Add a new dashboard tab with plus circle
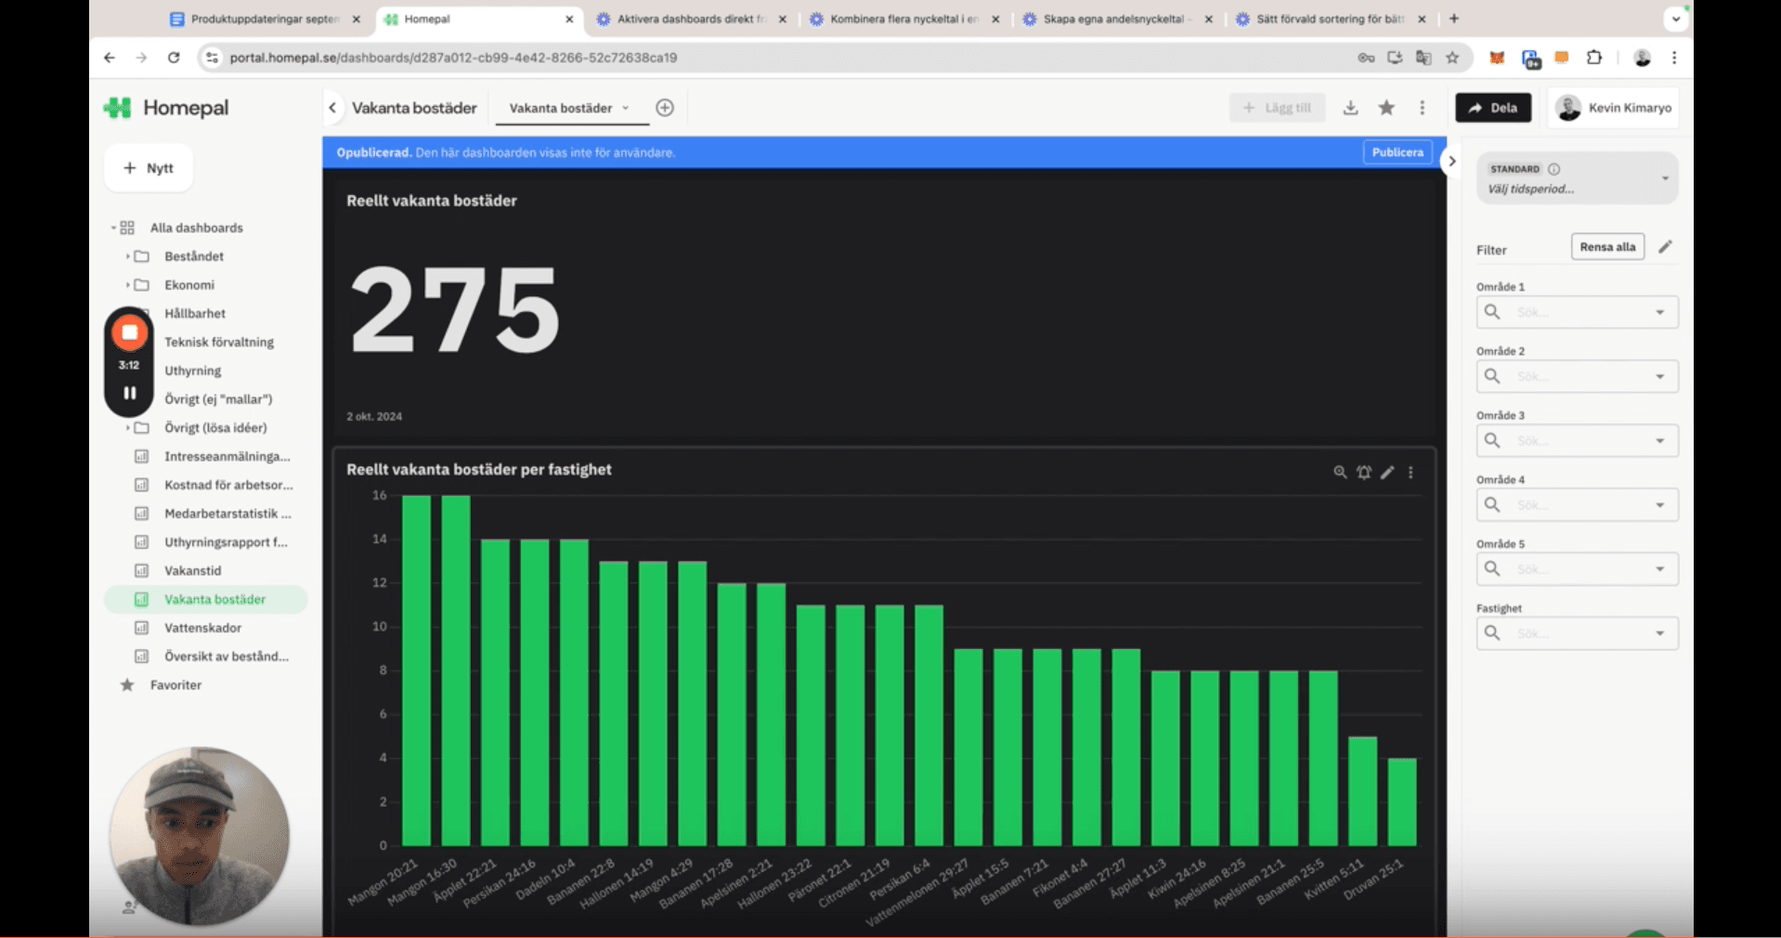 [x=665, y=108]
